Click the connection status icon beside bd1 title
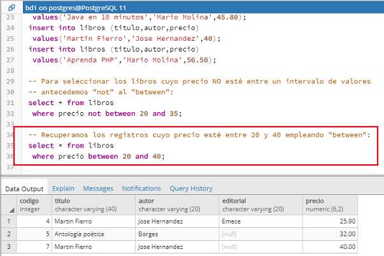 (x=11, y=8)
